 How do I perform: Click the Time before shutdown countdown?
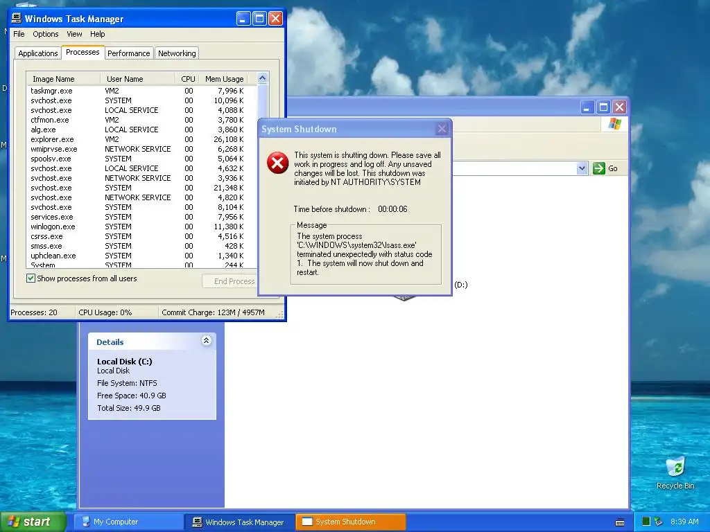point(392,209)
